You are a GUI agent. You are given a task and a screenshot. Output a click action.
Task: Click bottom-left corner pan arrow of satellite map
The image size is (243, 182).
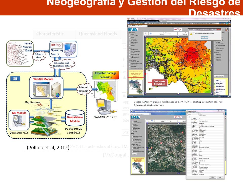(x=147, y=173)
